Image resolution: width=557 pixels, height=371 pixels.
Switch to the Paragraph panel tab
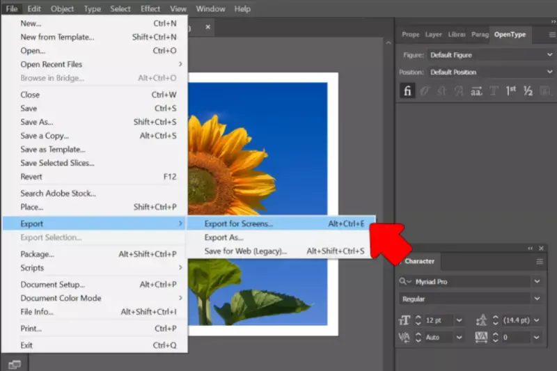coord(480,34)
